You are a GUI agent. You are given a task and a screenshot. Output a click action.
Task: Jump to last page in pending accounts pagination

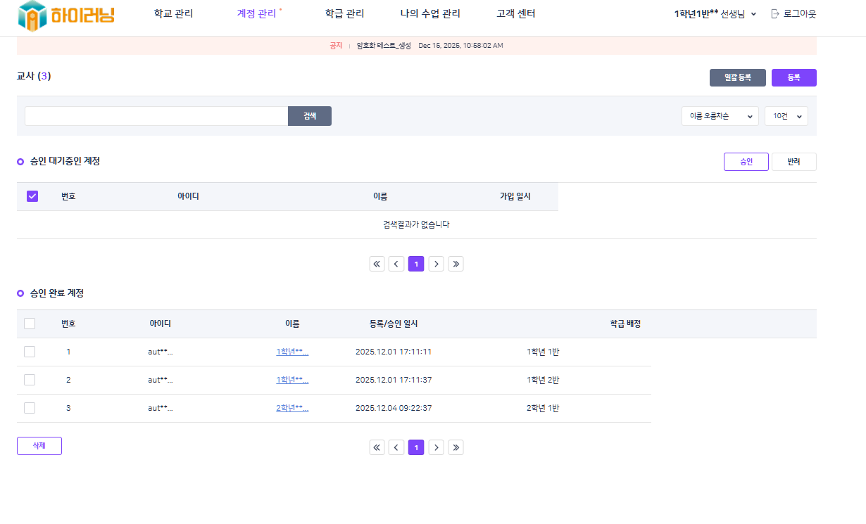(456, 264)
